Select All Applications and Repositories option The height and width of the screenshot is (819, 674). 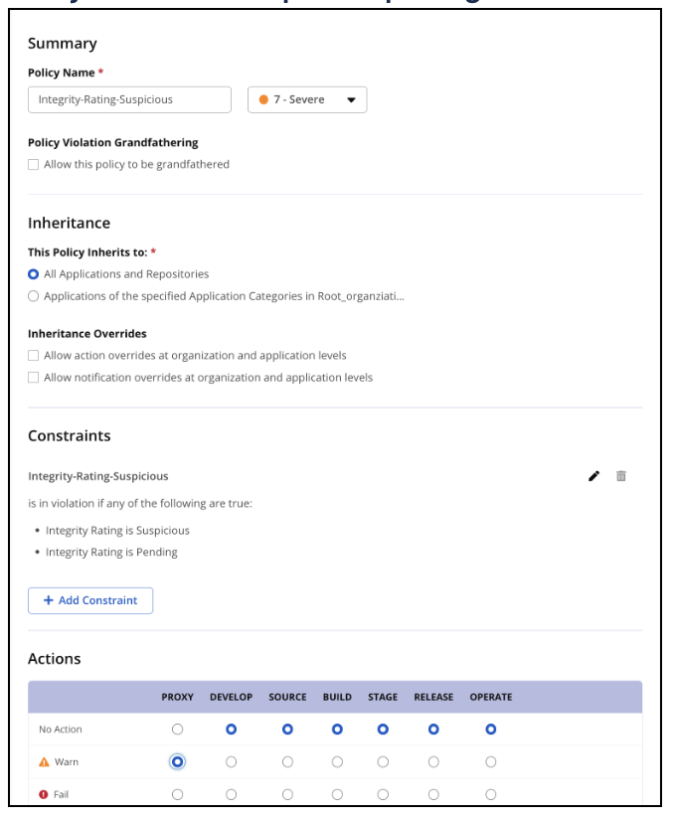[x=34, y=274]
